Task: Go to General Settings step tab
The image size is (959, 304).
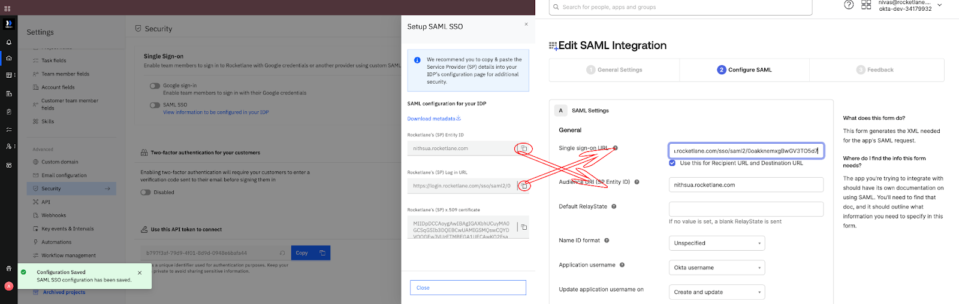Action: coord(614,70)
